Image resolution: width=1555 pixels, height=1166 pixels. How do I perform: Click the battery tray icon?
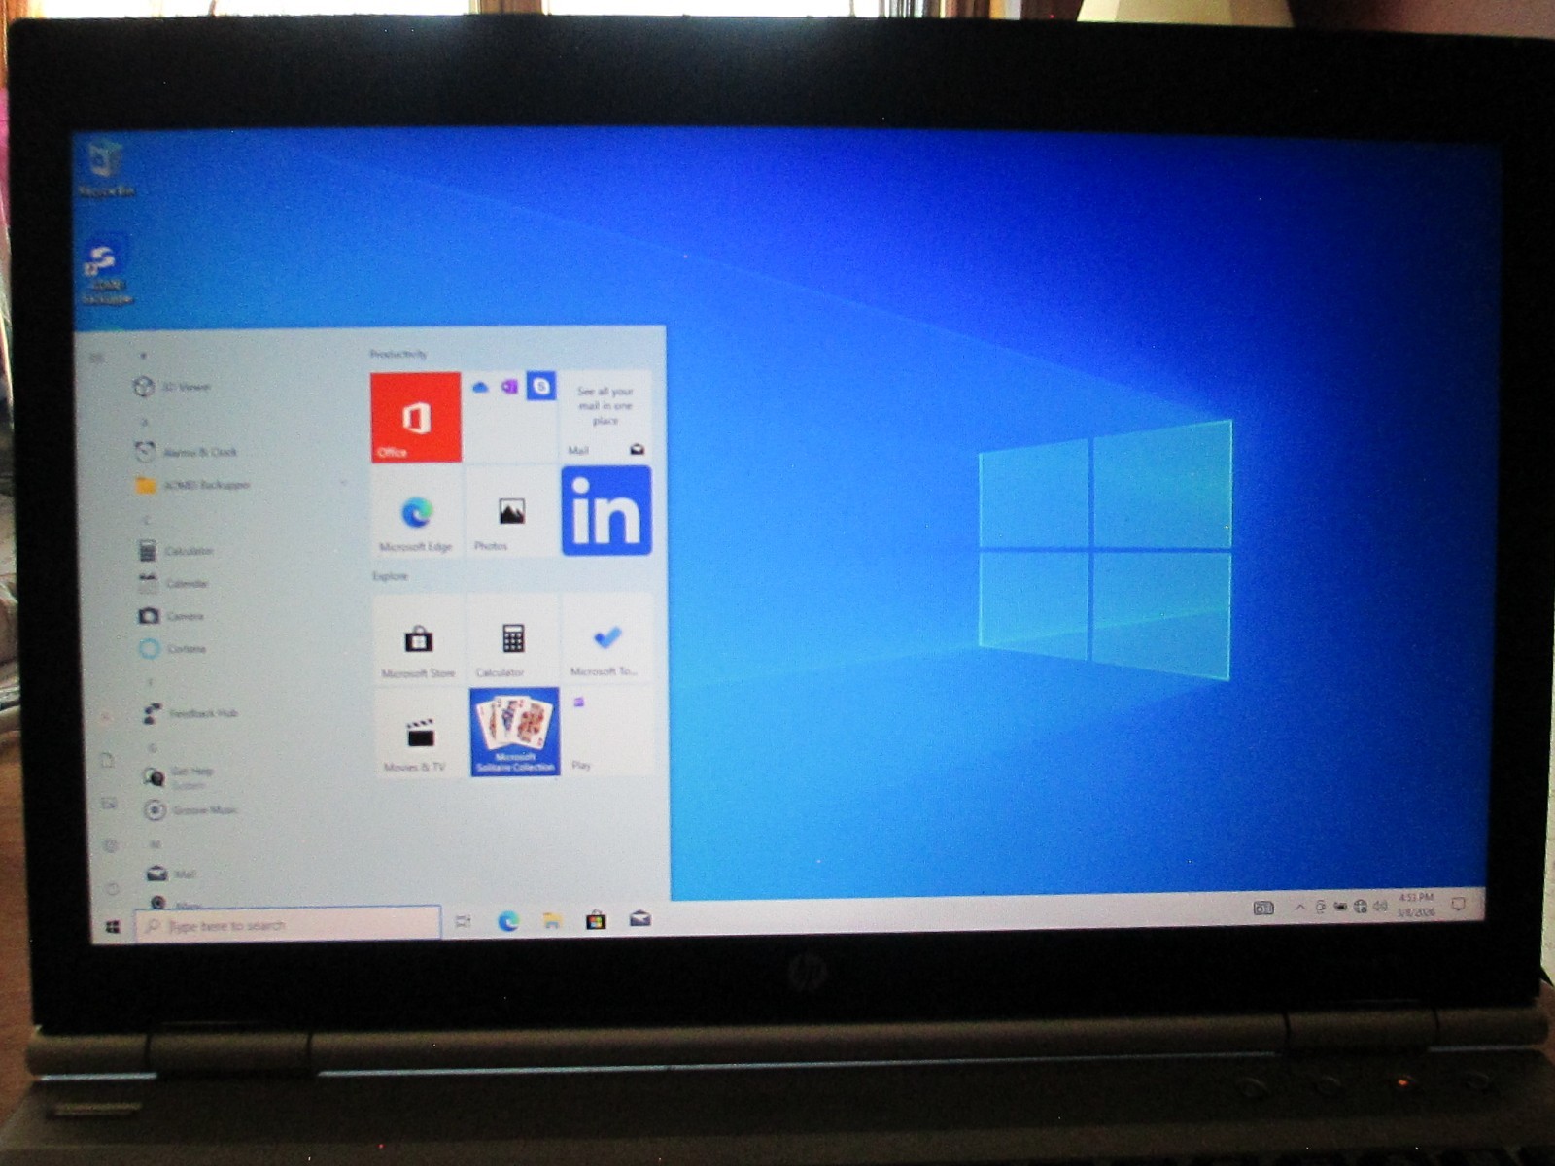[x=1339, y=907]
